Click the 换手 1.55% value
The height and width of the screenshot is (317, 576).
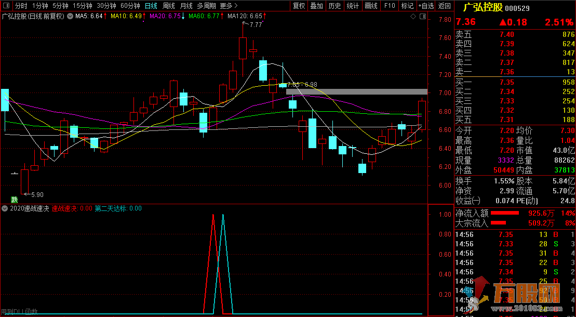[x=504, y=181]
